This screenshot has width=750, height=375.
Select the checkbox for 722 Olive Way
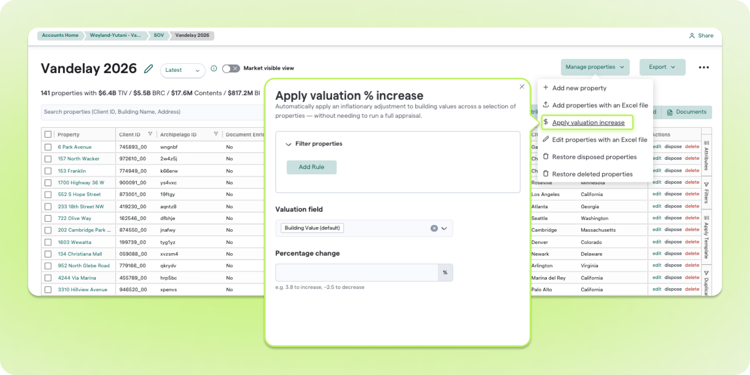(48, 218)
